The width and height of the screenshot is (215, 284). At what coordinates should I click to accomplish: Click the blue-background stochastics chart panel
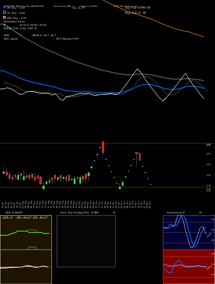[x=189, y=232]
